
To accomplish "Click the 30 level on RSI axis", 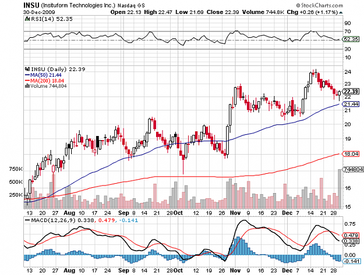I will click(x=348, y=49).
